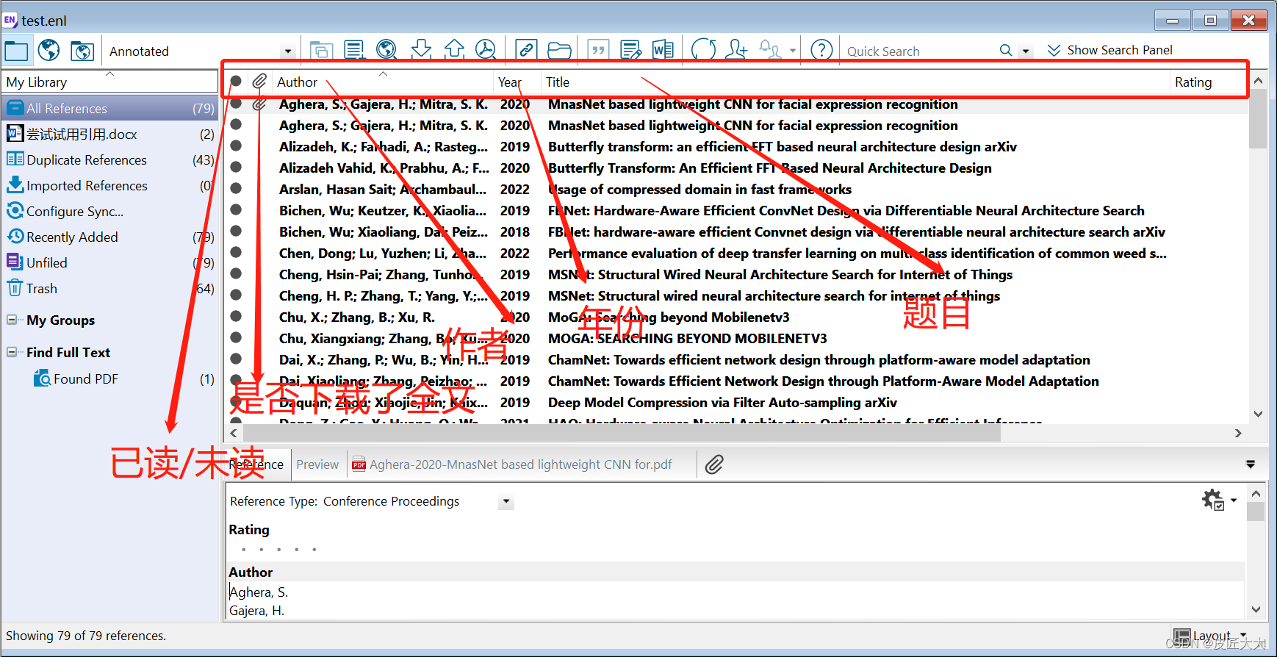This screenshot has width=1277, height=657.
Task: Select Recently Added group
Action: coord(110,237)
